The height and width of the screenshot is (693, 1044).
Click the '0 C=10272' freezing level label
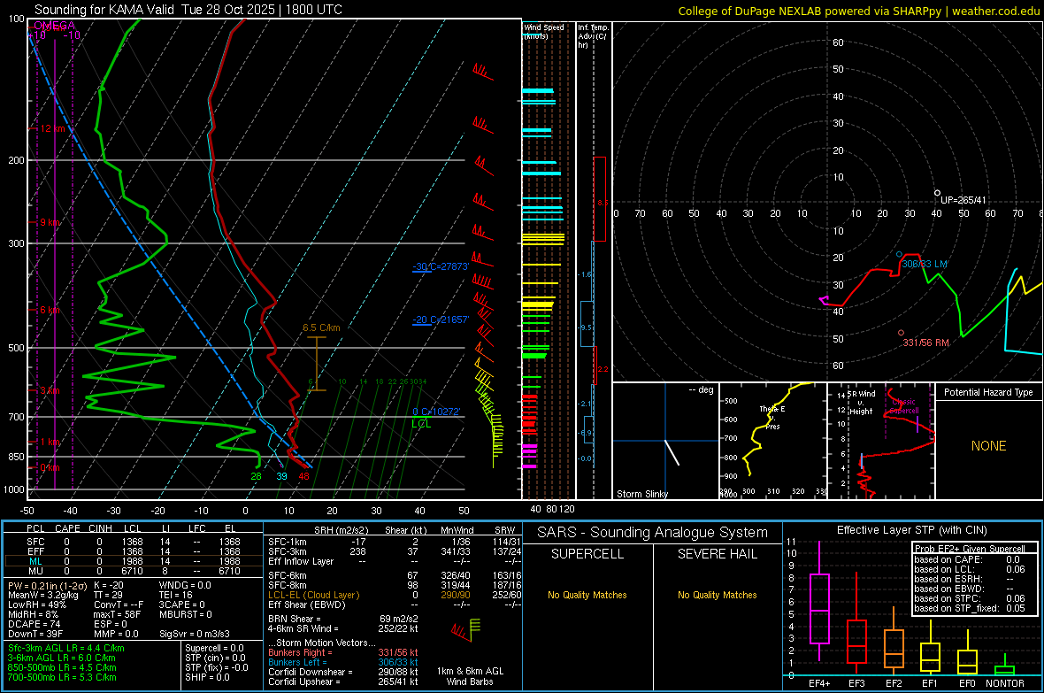436,412
